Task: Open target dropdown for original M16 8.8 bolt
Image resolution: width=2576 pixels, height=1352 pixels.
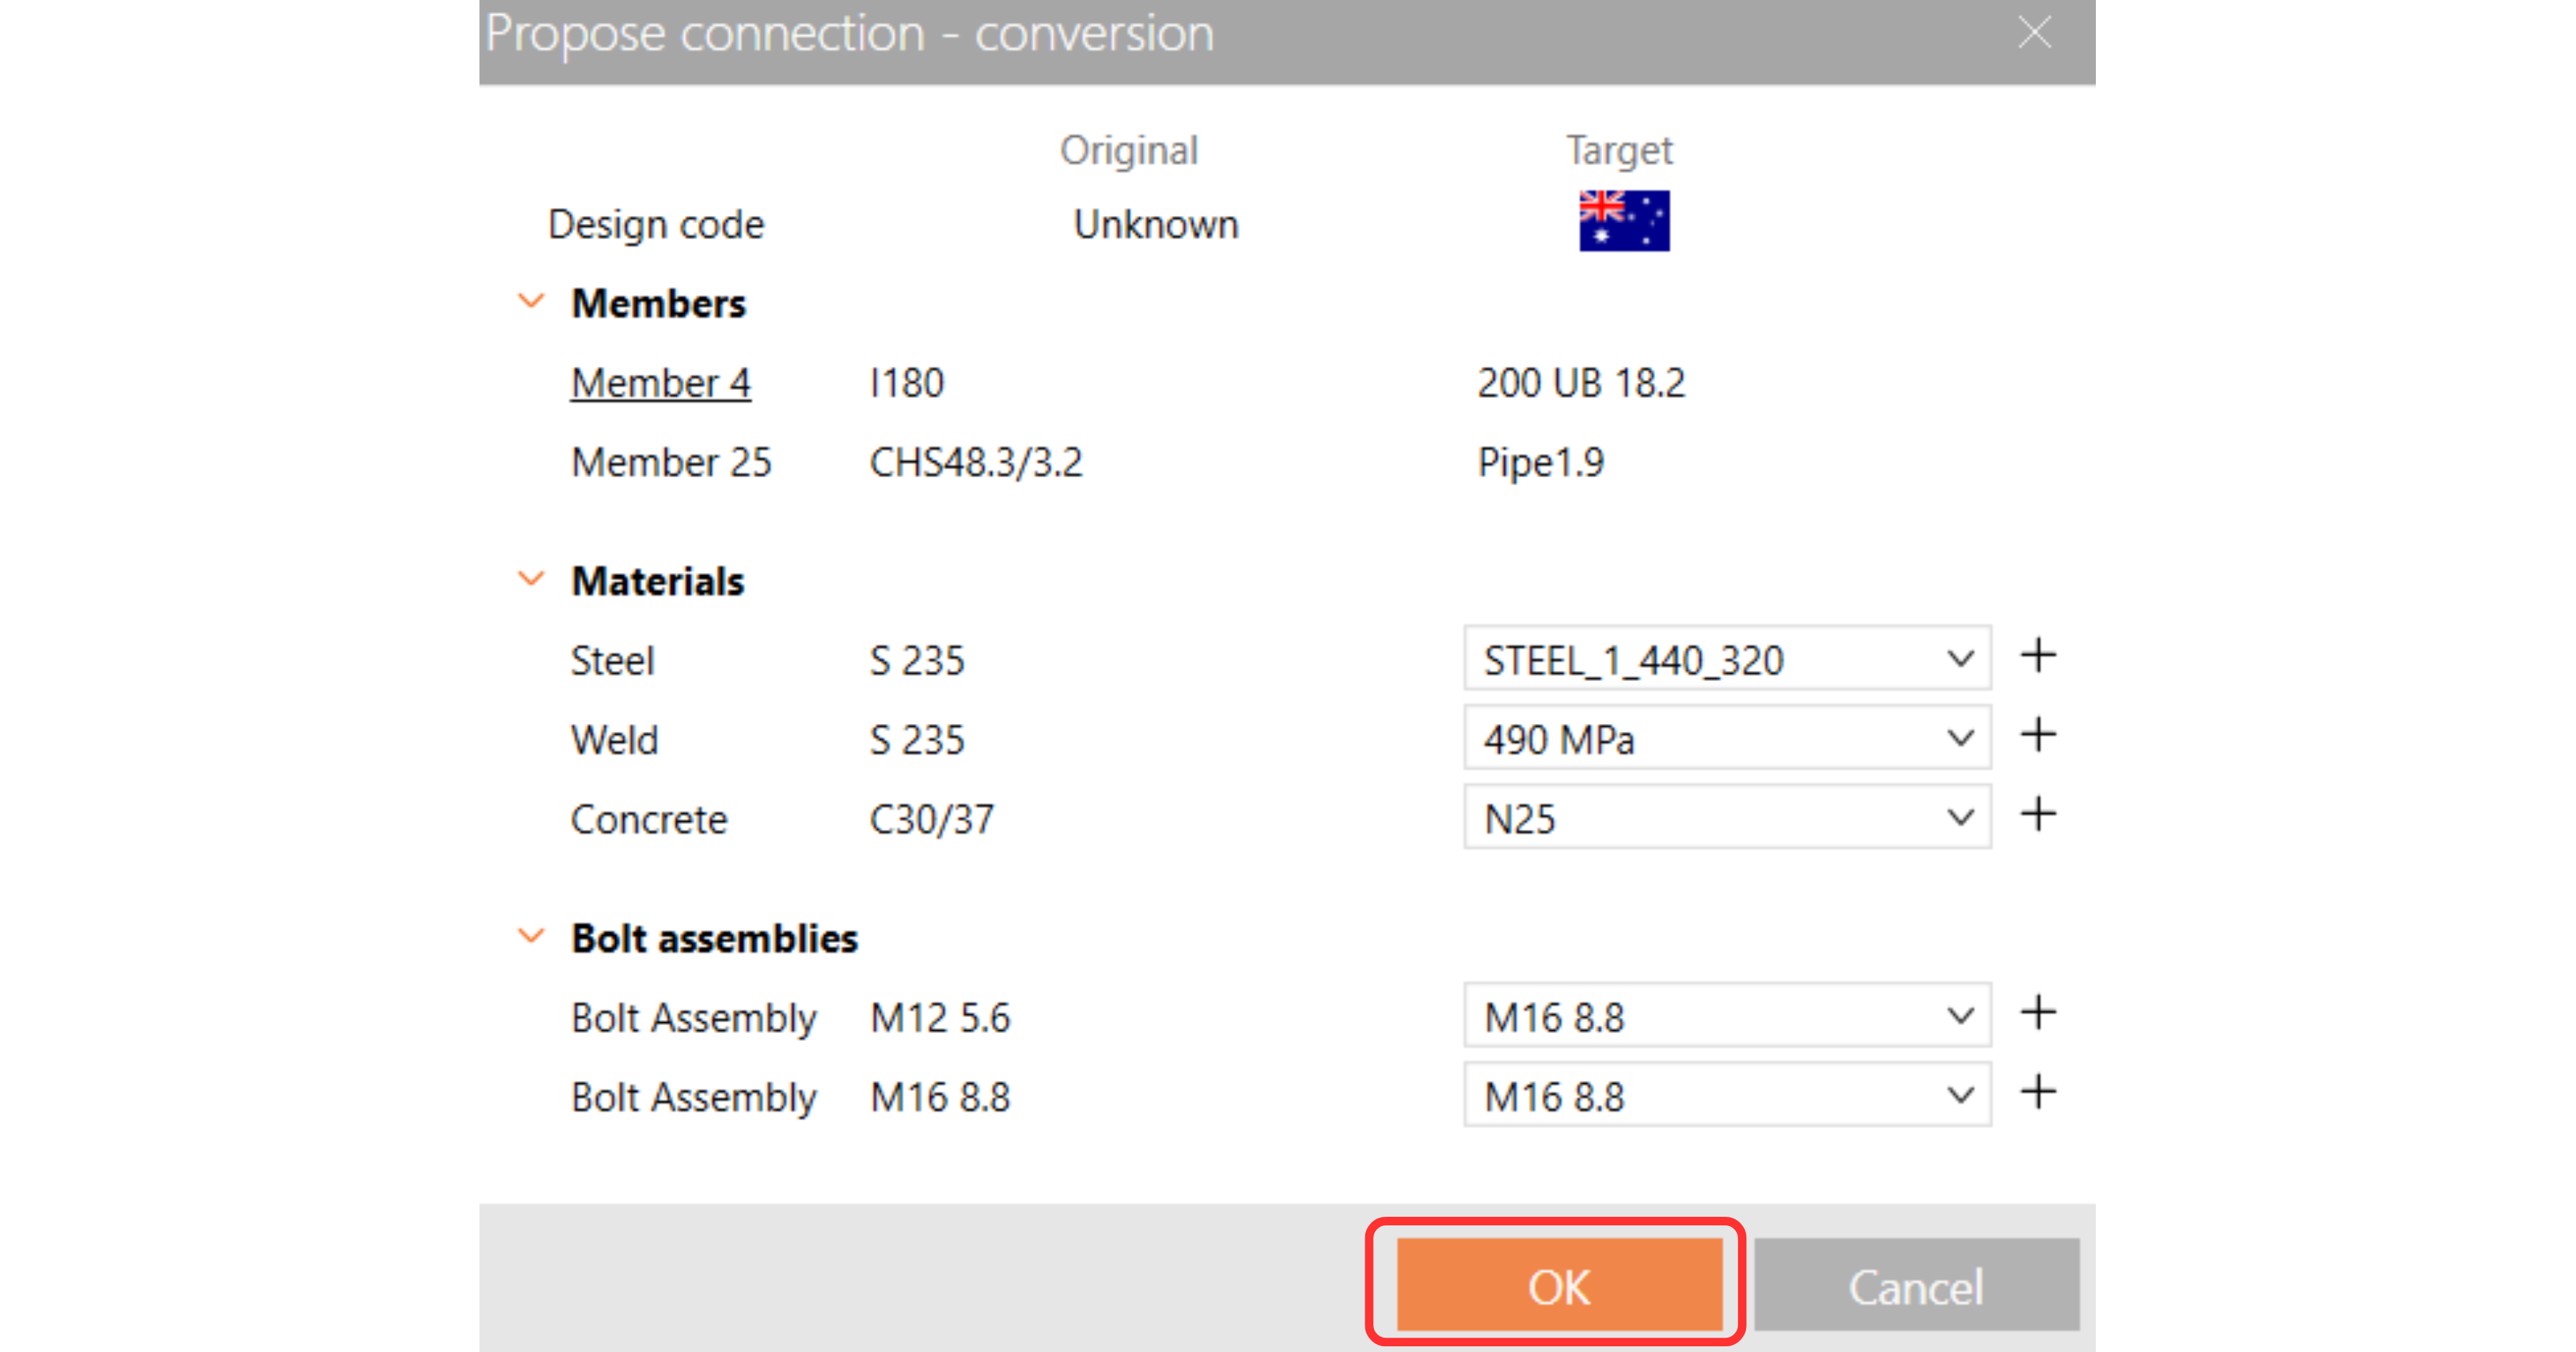Action: (x=1726, y=1095)
